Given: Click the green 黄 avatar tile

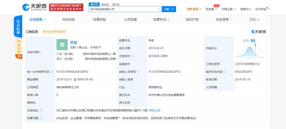Looking at the screenshot, I should (62, 45).
